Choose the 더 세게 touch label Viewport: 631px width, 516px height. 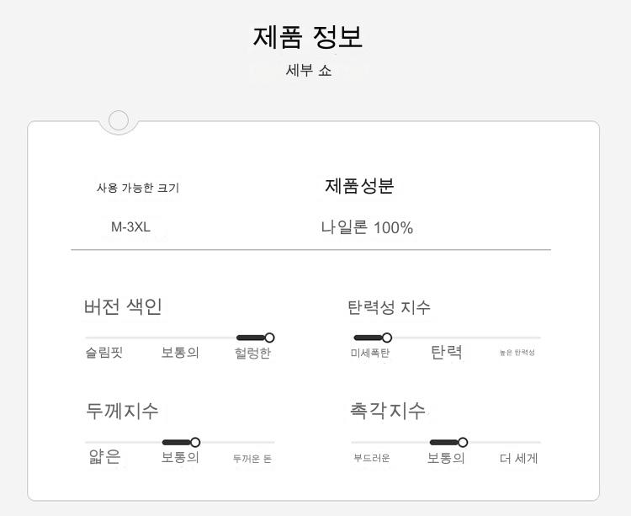click(x=518, y=458)
